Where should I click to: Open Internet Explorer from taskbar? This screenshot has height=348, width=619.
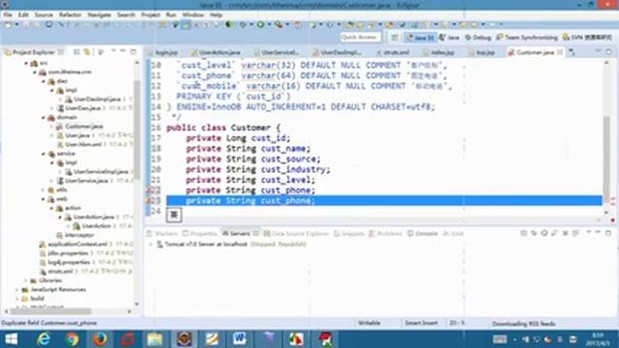tap(44, 339)
